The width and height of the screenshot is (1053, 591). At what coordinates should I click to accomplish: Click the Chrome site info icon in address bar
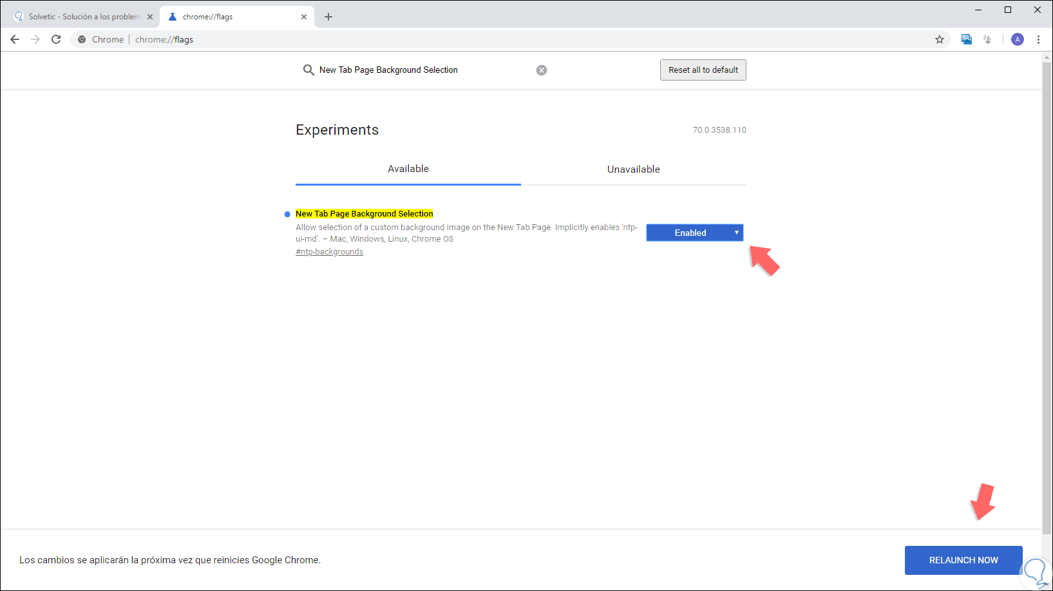[82, 39]
